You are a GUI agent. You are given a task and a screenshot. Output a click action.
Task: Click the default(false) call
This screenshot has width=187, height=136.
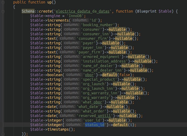117,75
